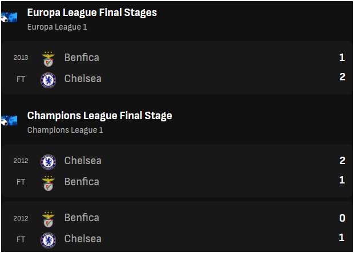The image size is (354, 253).
Task: Click Benfica crest in 2013 match
Action: click(x=49, y=59)
